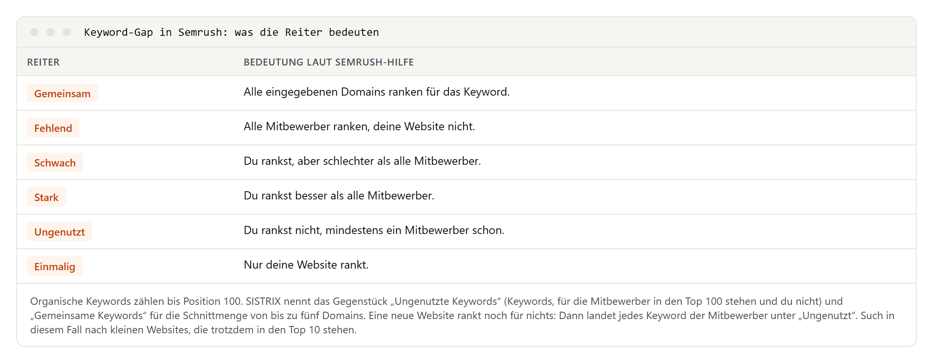The width and height of the screenshot is (933, 363).
Task: Click the Gemeinsam tab label
Action: tap(62, 93)
